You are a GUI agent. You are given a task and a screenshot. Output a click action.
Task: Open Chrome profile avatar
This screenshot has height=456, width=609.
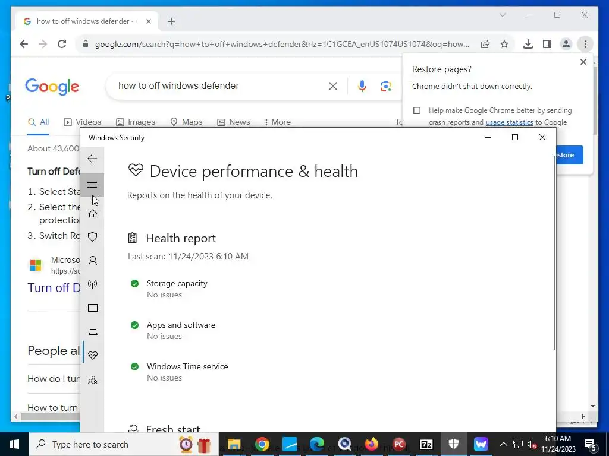pyautogui.click(x=566, y=44)
